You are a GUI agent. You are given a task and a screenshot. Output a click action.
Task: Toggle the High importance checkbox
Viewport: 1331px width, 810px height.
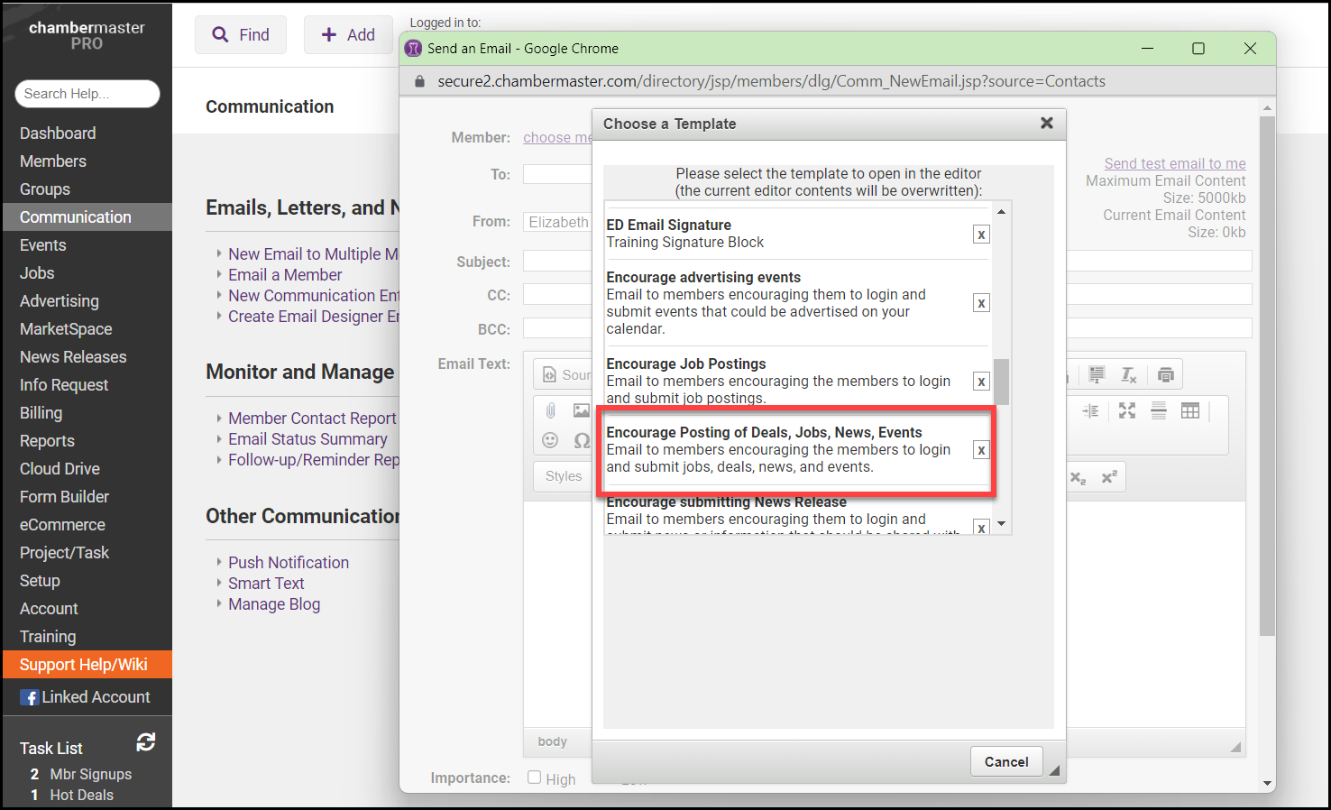pos(535,778)
